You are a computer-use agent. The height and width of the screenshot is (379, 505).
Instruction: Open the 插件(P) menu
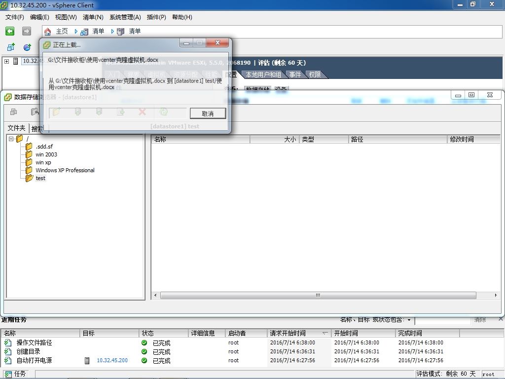pyautogui.click(x=156, y=17)
